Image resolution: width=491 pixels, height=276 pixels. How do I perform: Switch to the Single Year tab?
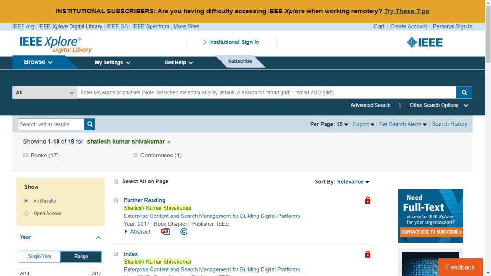(40, 256)
